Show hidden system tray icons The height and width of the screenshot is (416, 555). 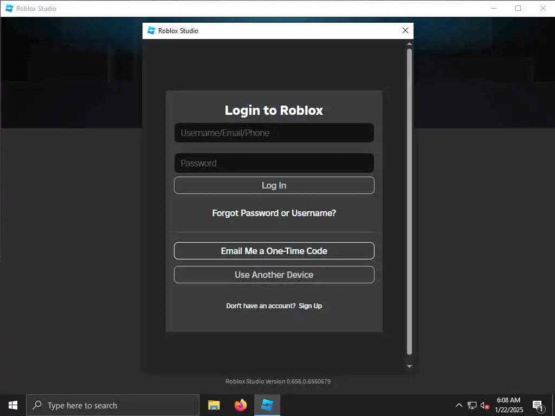pos(459,405)
